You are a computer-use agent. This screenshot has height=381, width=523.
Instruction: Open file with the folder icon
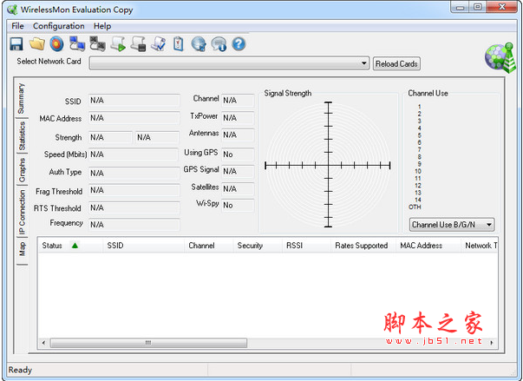[x=37, y=43]
